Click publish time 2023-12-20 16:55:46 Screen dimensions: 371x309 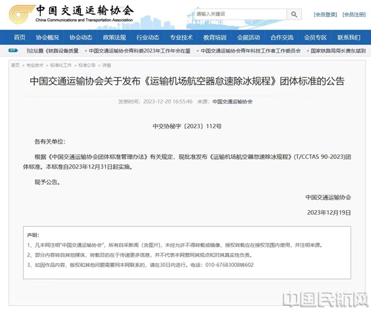pos(168,102)
